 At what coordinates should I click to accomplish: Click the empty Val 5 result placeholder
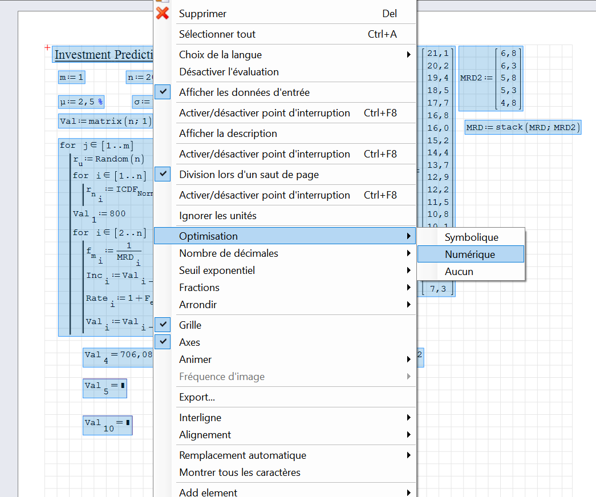[x=123, y=386]
